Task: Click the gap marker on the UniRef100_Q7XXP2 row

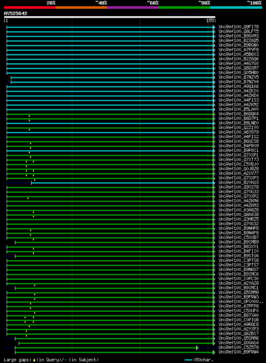Action: [28, 198]
